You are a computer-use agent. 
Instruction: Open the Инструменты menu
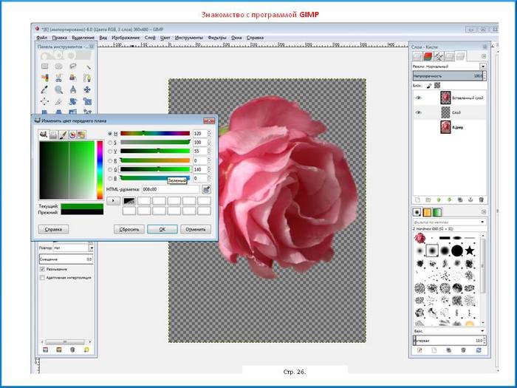click(189, 38)
